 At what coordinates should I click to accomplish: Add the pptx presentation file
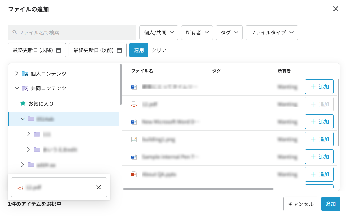[319, 174]
